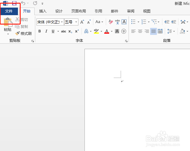Click the Line and Paragraph Spacing icon

coord(170,31)
